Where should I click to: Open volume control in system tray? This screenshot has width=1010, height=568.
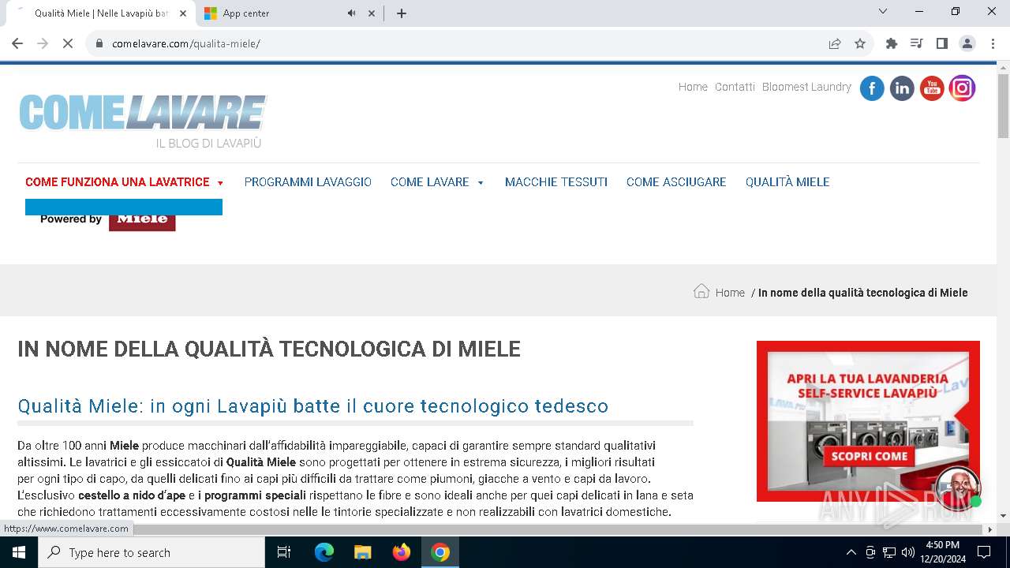pyautogui.click(x=908, y=552)
